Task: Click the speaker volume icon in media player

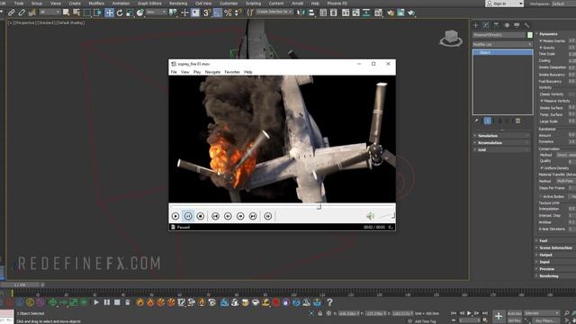Action: [x=370, y=216]
